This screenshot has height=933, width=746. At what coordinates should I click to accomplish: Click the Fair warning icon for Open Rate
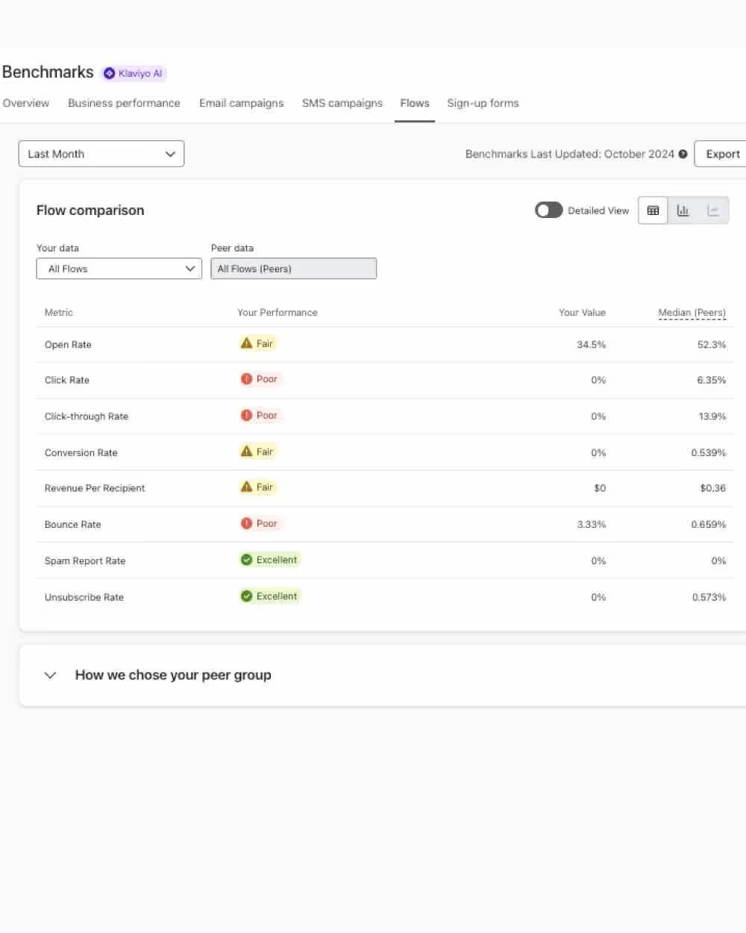click(246, 343)
